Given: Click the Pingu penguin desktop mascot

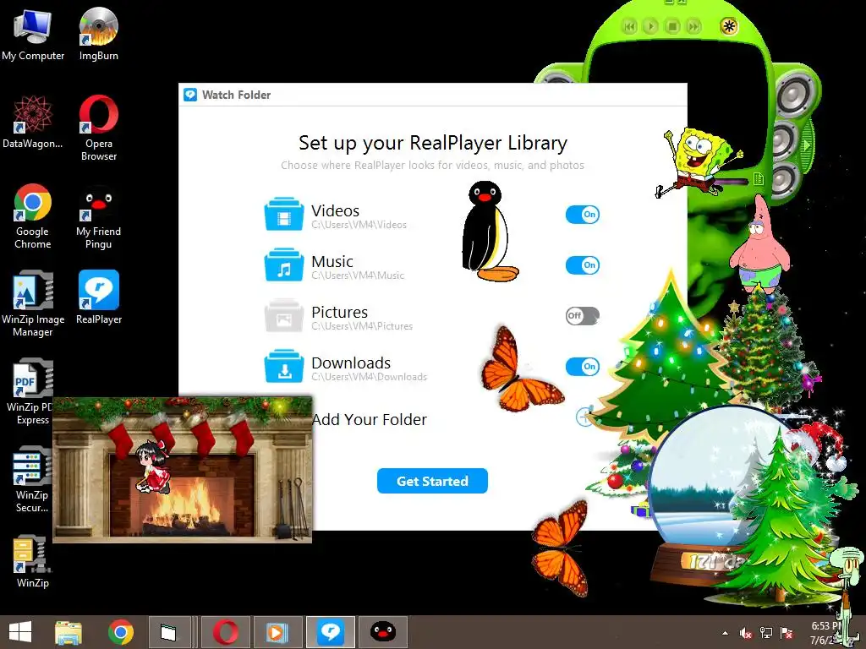Looking at the screenshot, I should coord(488,231).
